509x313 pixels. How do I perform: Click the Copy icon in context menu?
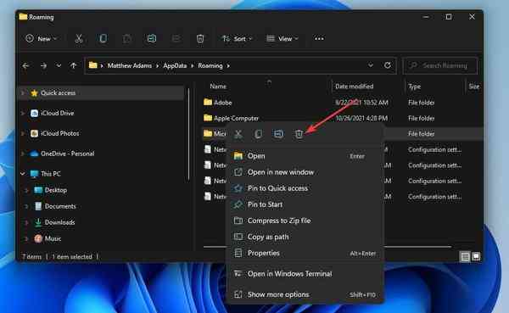point(259,134)
